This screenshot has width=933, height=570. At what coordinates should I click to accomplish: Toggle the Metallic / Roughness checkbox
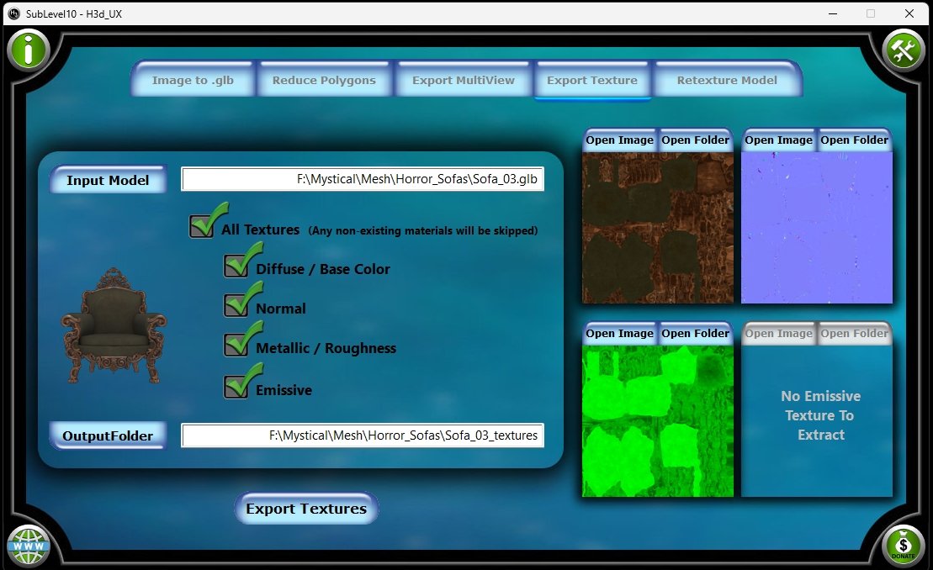236,345
